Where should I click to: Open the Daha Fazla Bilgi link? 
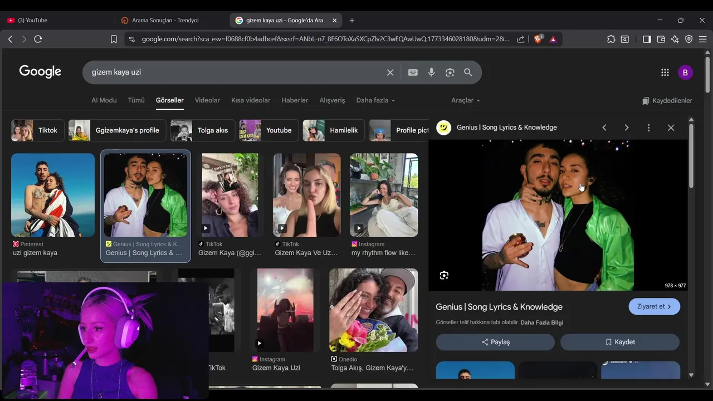coord(541,322)
